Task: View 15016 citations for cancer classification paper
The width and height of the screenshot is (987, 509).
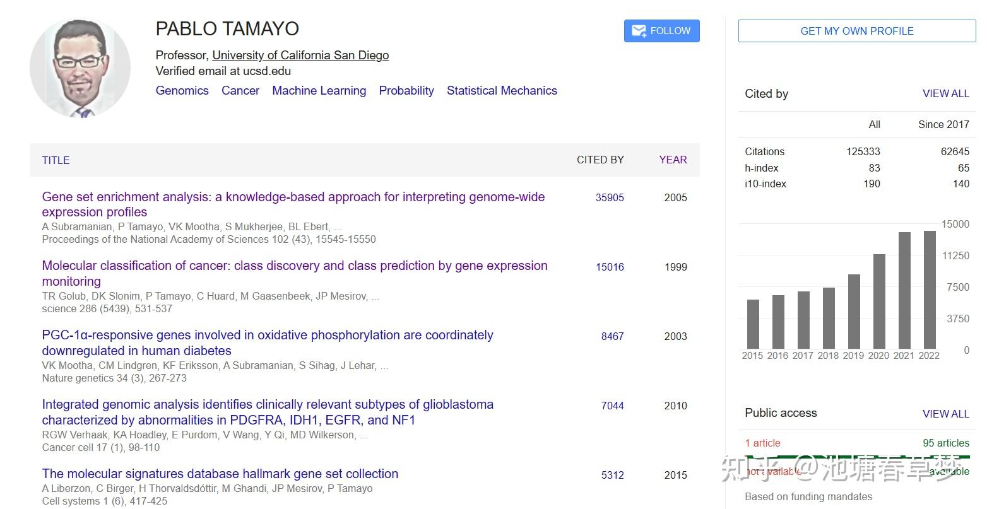Action: [610, 267]
